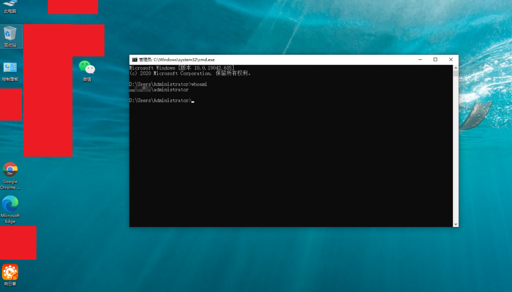The height and width of the screenshot is (292, 512).
Task: Click the 向日葵 remote control icon
Action: 10,274
